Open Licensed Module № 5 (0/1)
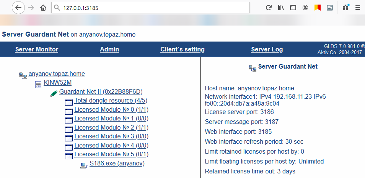 111,154
